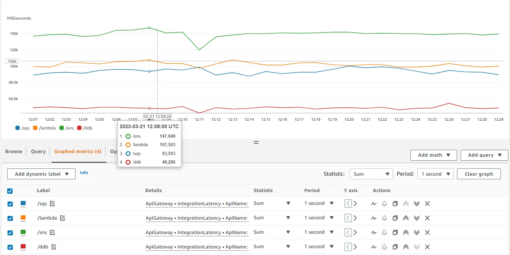Uncheck the /sqs metric checkbox
This screenshot has height=255, width=510.
10,204
